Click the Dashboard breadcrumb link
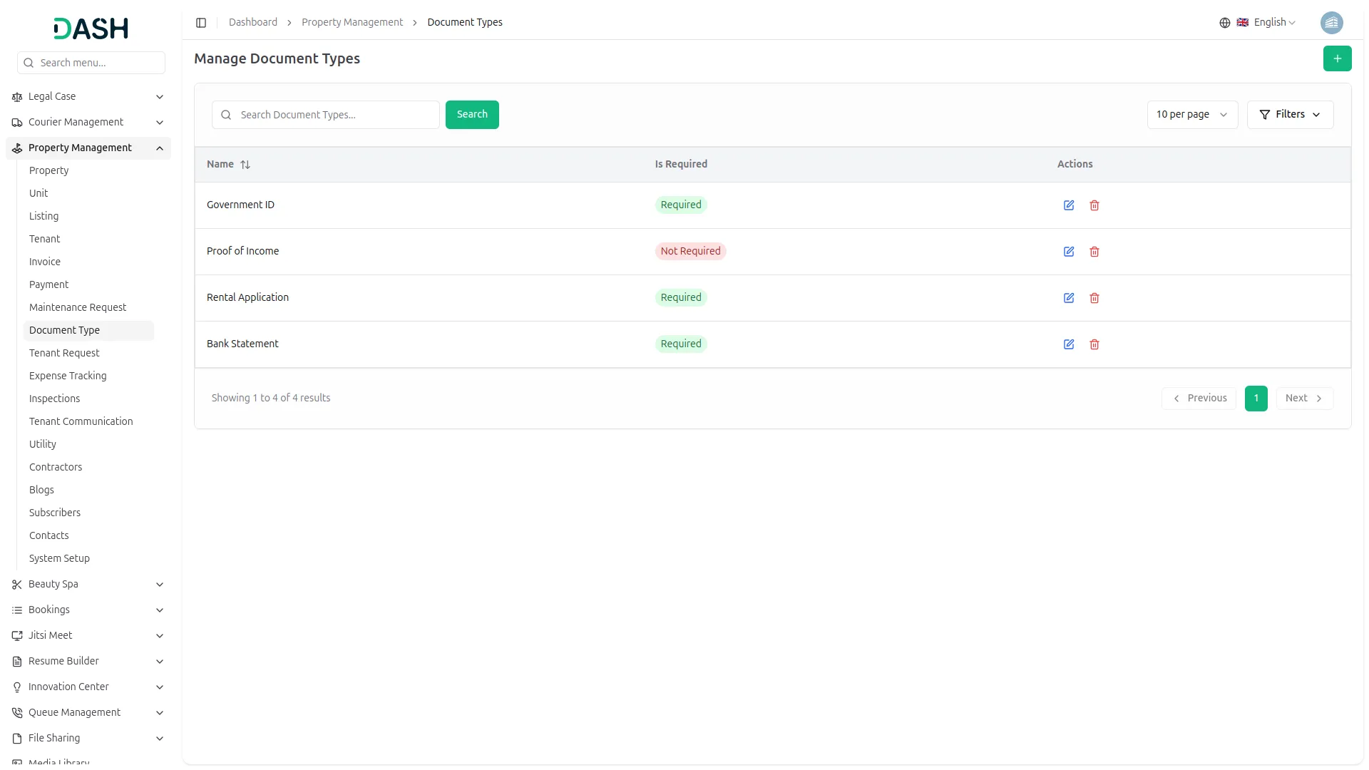Viewport: 1369px width, 770px height. click(252, 23)
